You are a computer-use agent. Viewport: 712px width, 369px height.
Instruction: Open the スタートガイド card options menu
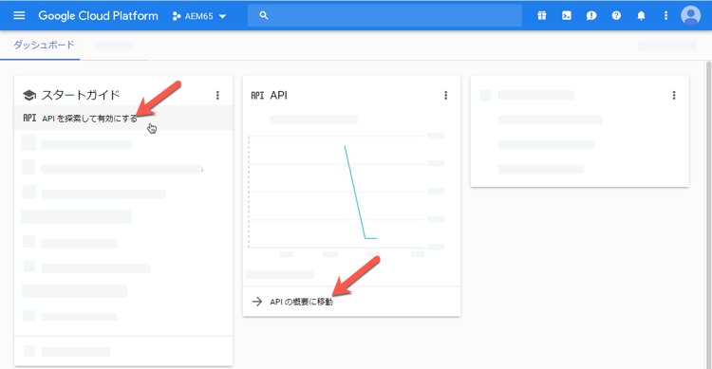[217, 95]
